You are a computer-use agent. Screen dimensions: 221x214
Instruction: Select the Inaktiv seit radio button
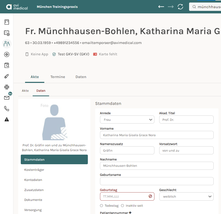click(123, 206)
